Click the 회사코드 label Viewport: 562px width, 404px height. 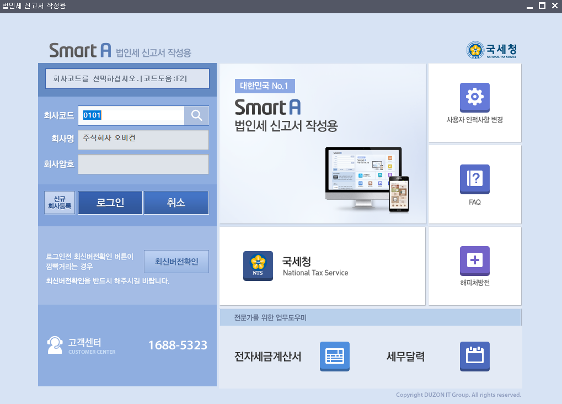point(59,115)
